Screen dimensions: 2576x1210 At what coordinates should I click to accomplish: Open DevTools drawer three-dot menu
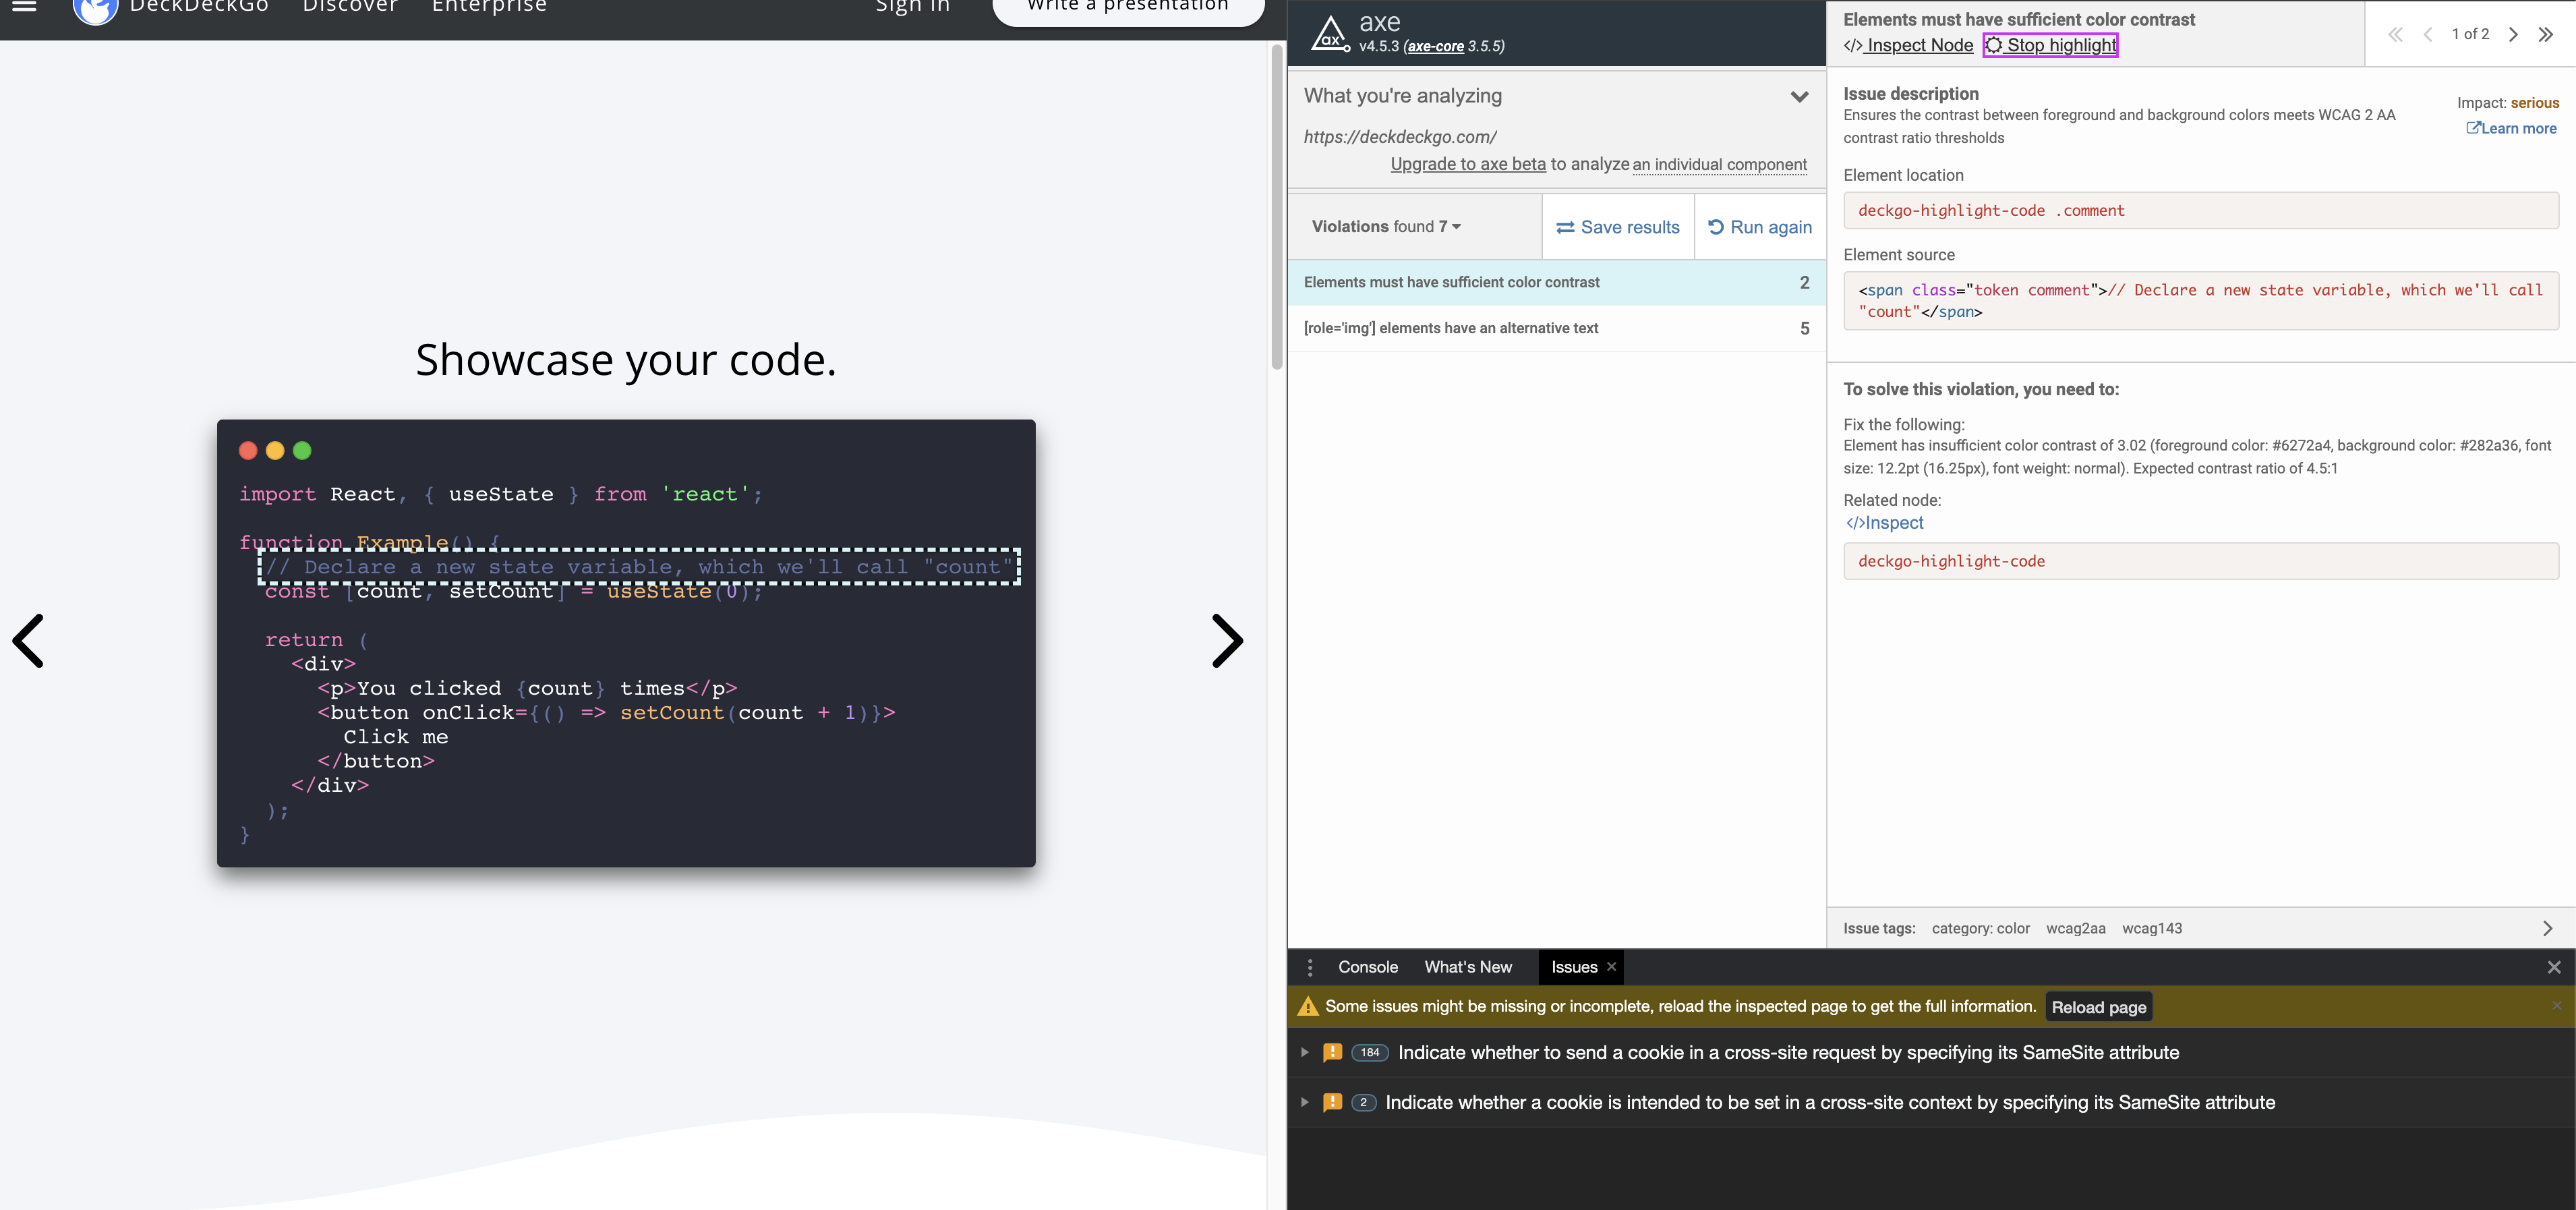pos(1310,967)
